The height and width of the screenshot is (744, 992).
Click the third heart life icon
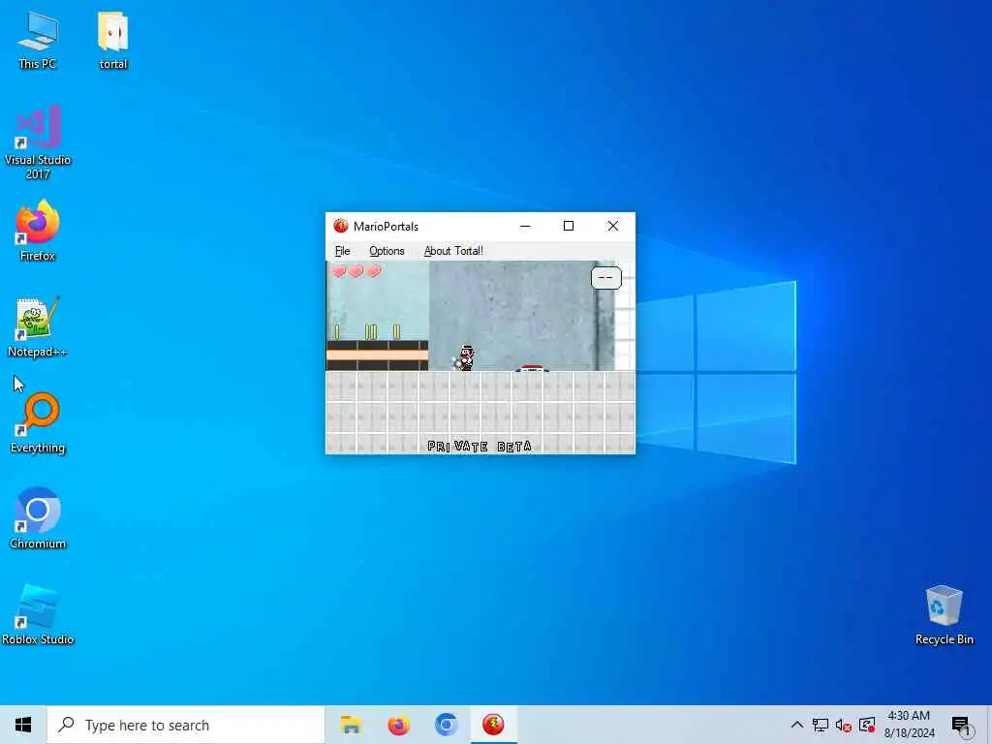[x=374, y=271]
